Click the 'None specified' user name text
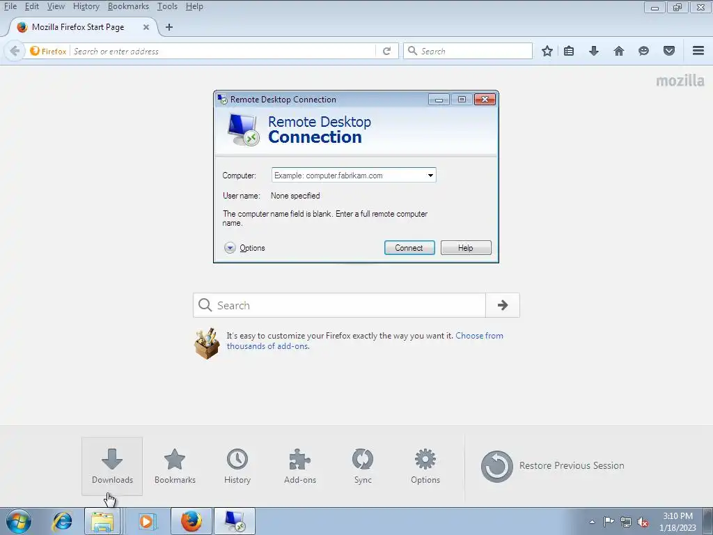Image resolution: width=713 pixels, height=535 pixels. click(x=295, y=196)
